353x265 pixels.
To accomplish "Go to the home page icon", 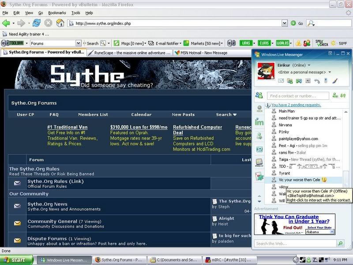I will pyautogui.click(x=60, y=23).
